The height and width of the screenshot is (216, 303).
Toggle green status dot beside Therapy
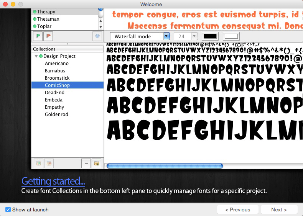35,12
